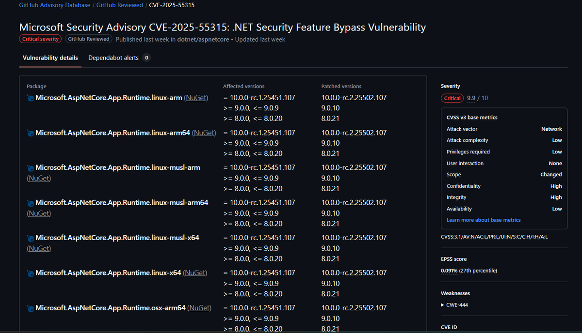This screenshot has height=333, width=582.
Task: Open Microsoft.AspNetCore.App.Runtime.linux-musl-arm package
Action: coord(118,167)
